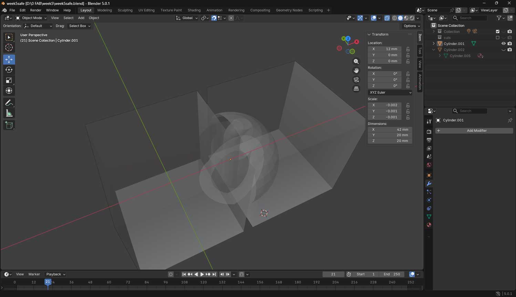Jump to the timeline start frame

tap(184, 274)
